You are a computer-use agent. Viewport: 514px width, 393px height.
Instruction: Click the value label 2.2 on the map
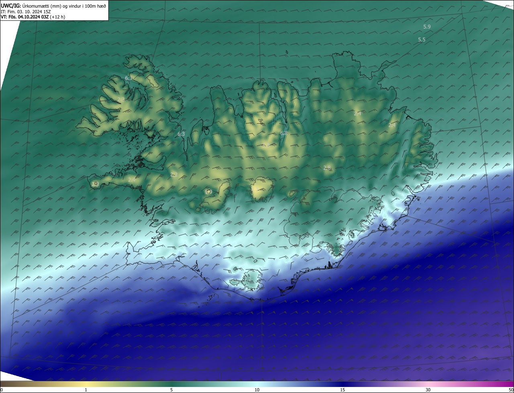click(x=174, y=174)
